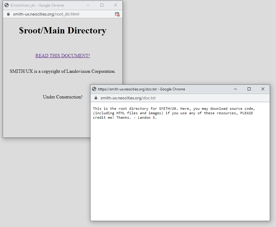Click the 'Under Construction!' text
Image resolution: width=276 pixels, height=227 pixels.
63,97
